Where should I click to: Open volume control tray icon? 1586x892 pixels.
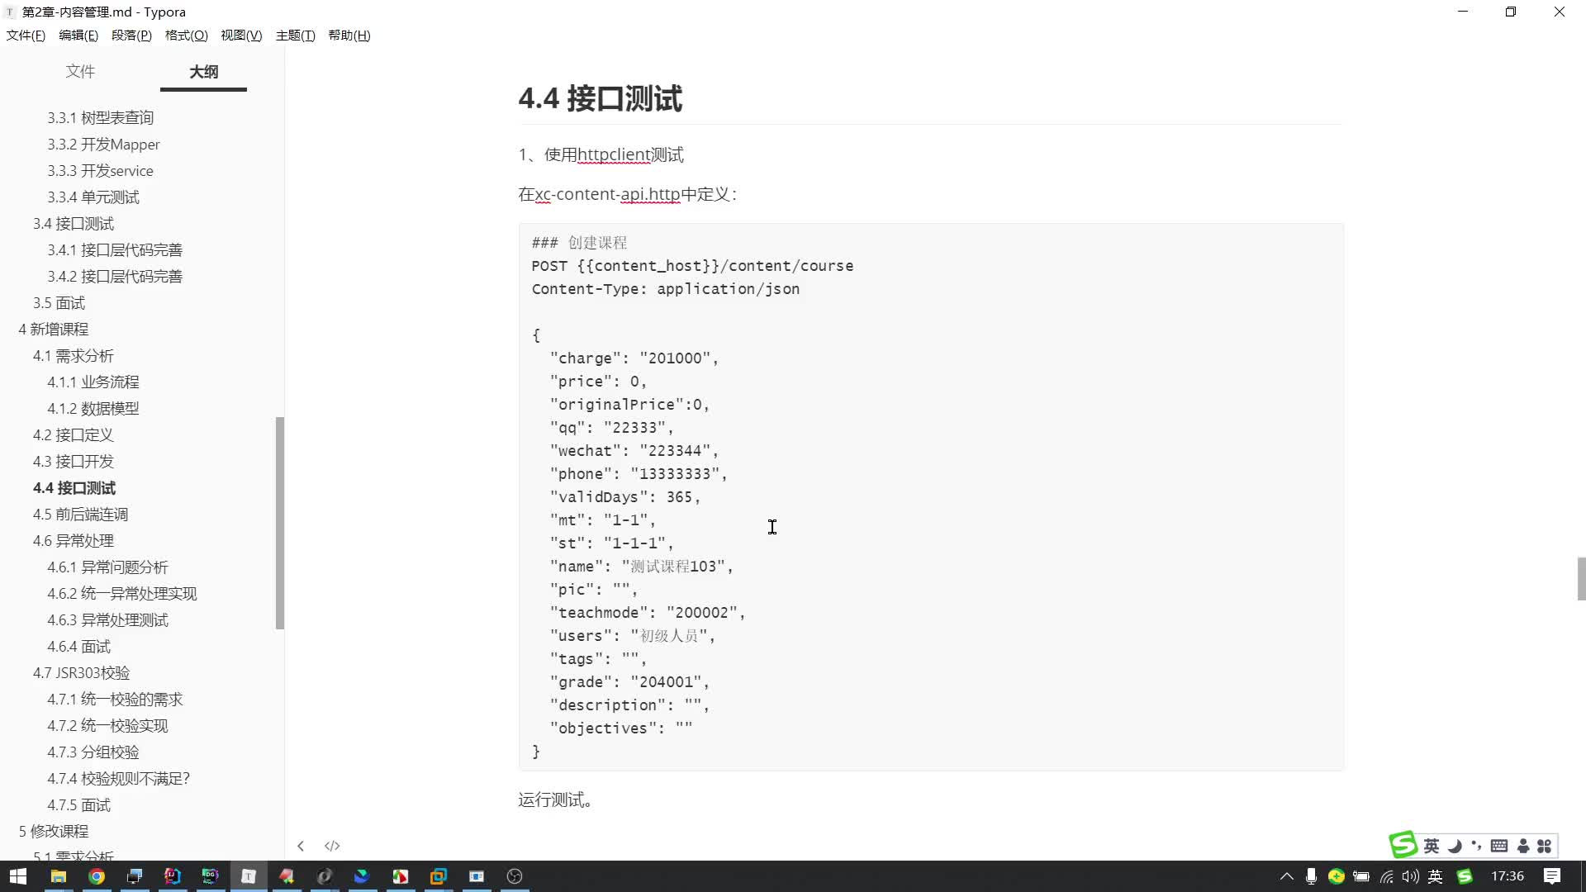(1411, 876)
